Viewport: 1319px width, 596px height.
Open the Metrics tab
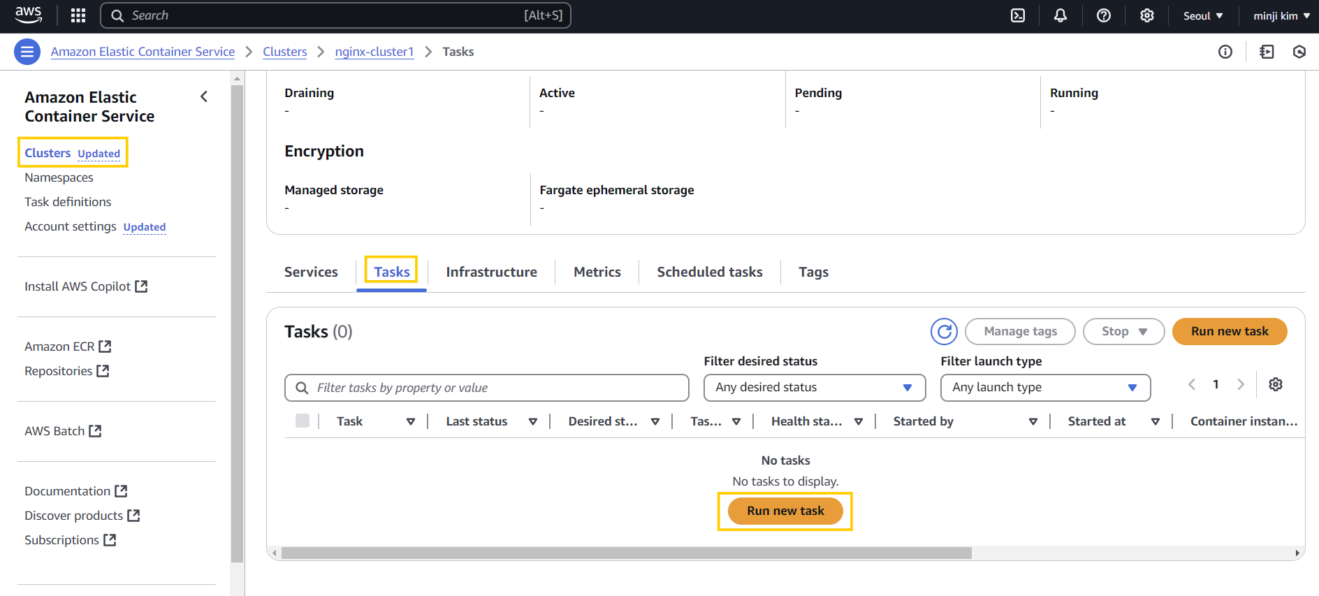[597, 272]
